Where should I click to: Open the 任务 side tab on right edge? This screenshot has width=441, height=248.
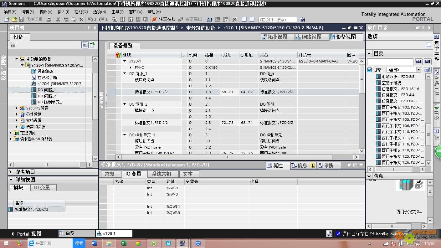(x=437, y=115)
